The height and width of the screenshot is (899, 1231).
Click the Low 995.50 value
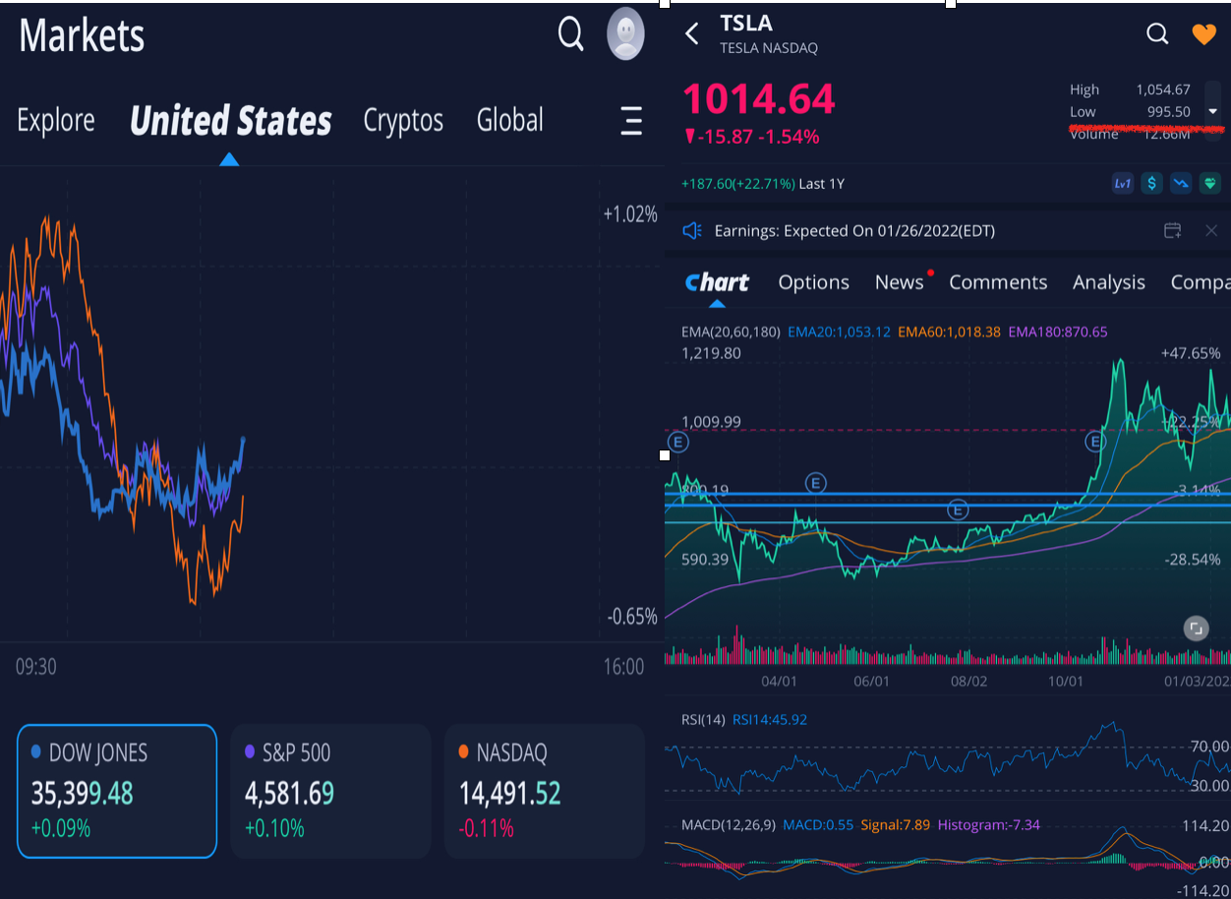click(1169, 112)
